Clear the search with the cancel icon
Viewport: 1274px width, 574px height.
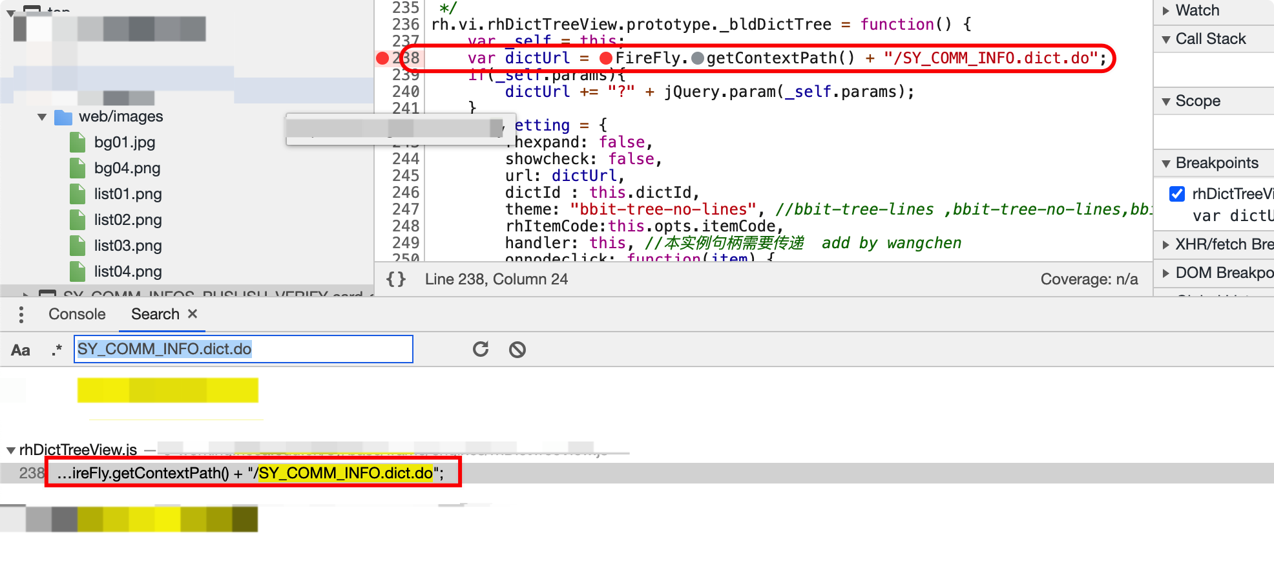click(x=517, y=350)
